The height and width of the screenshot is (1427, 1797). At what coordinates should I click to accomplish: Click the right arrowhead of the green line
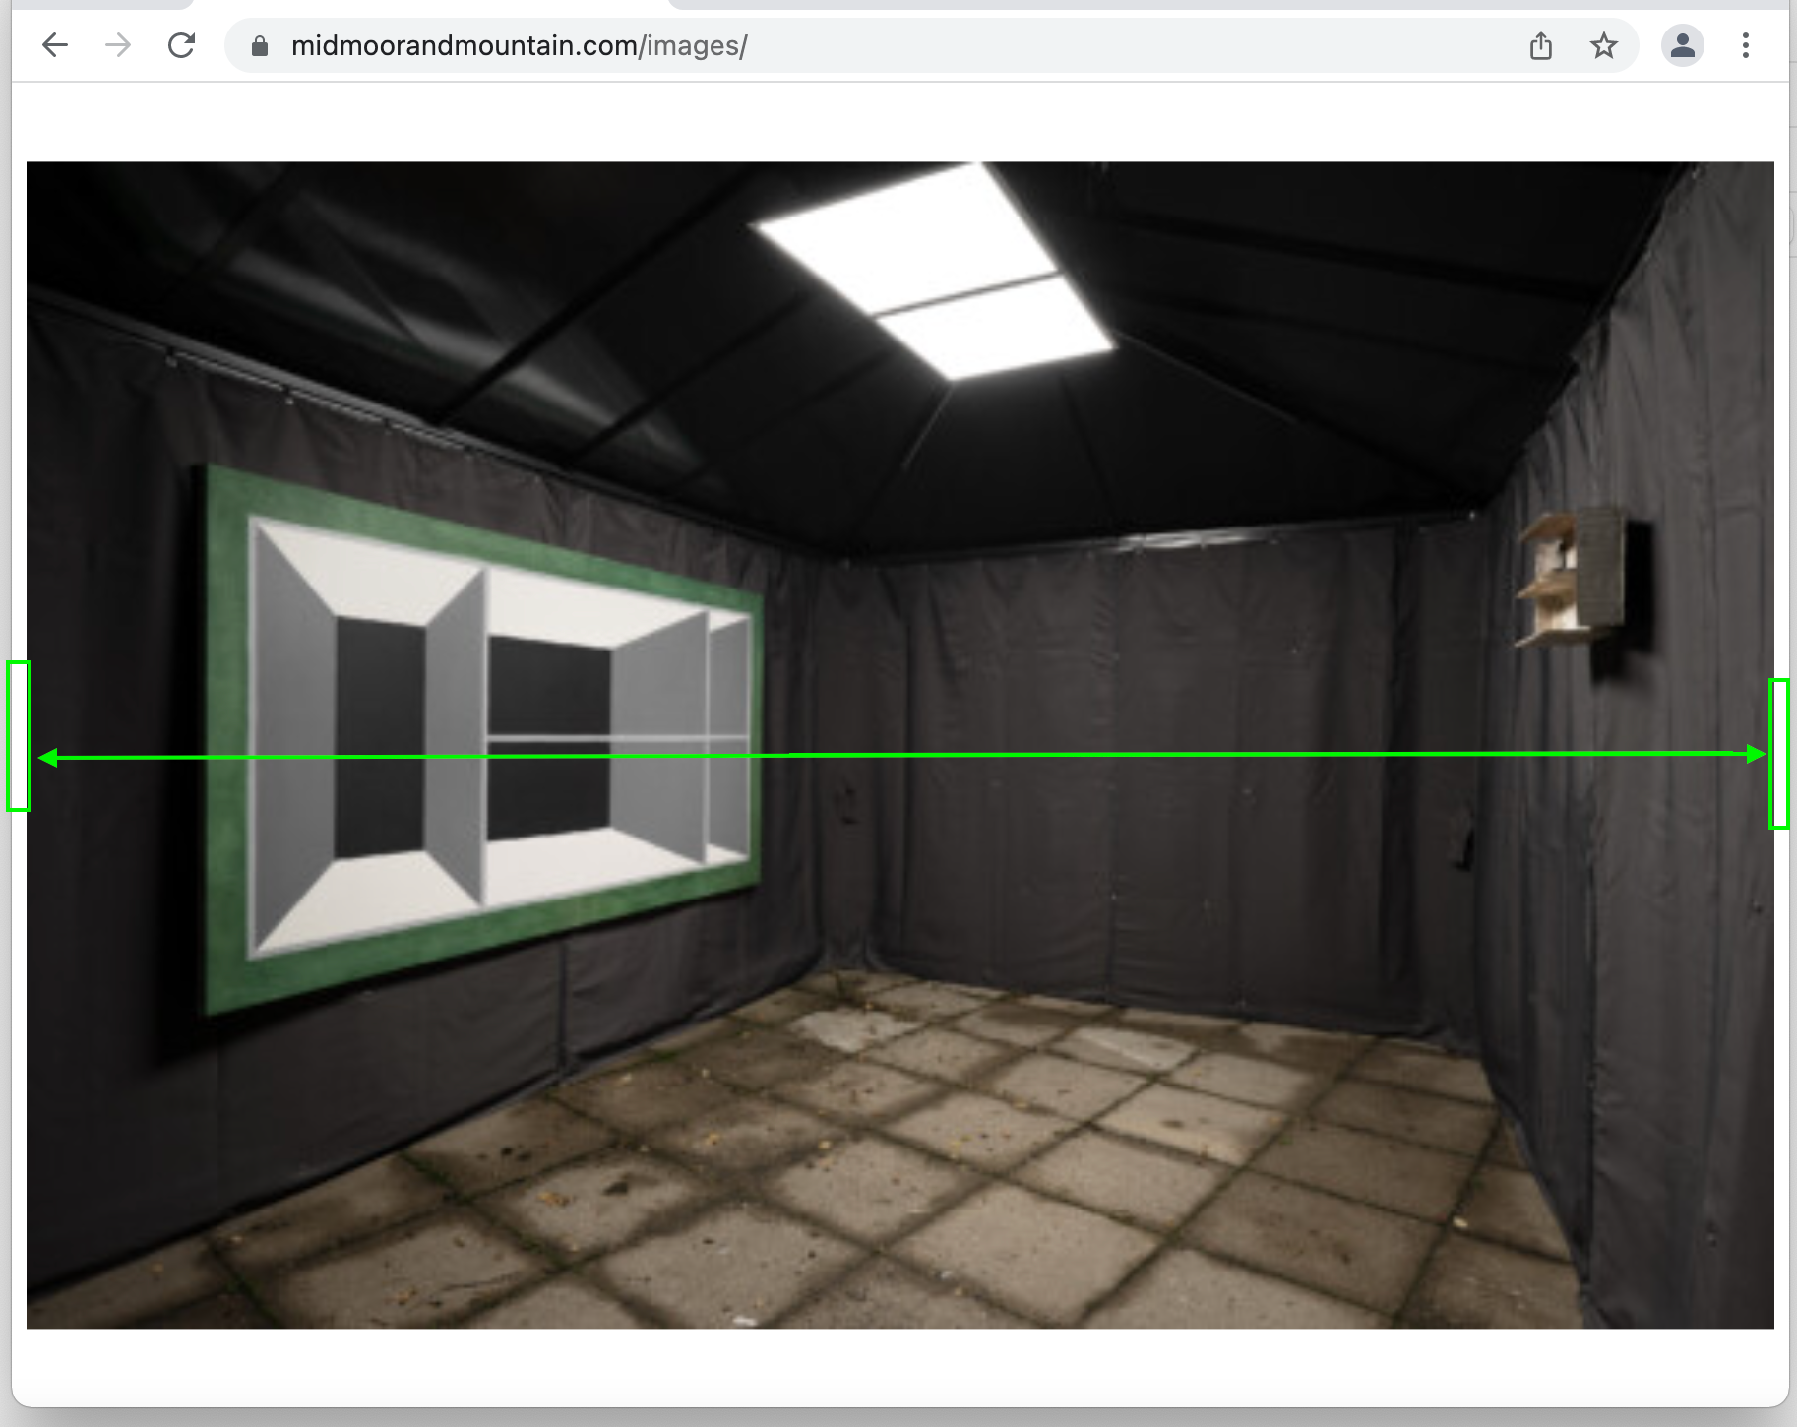pos(1756,754)
